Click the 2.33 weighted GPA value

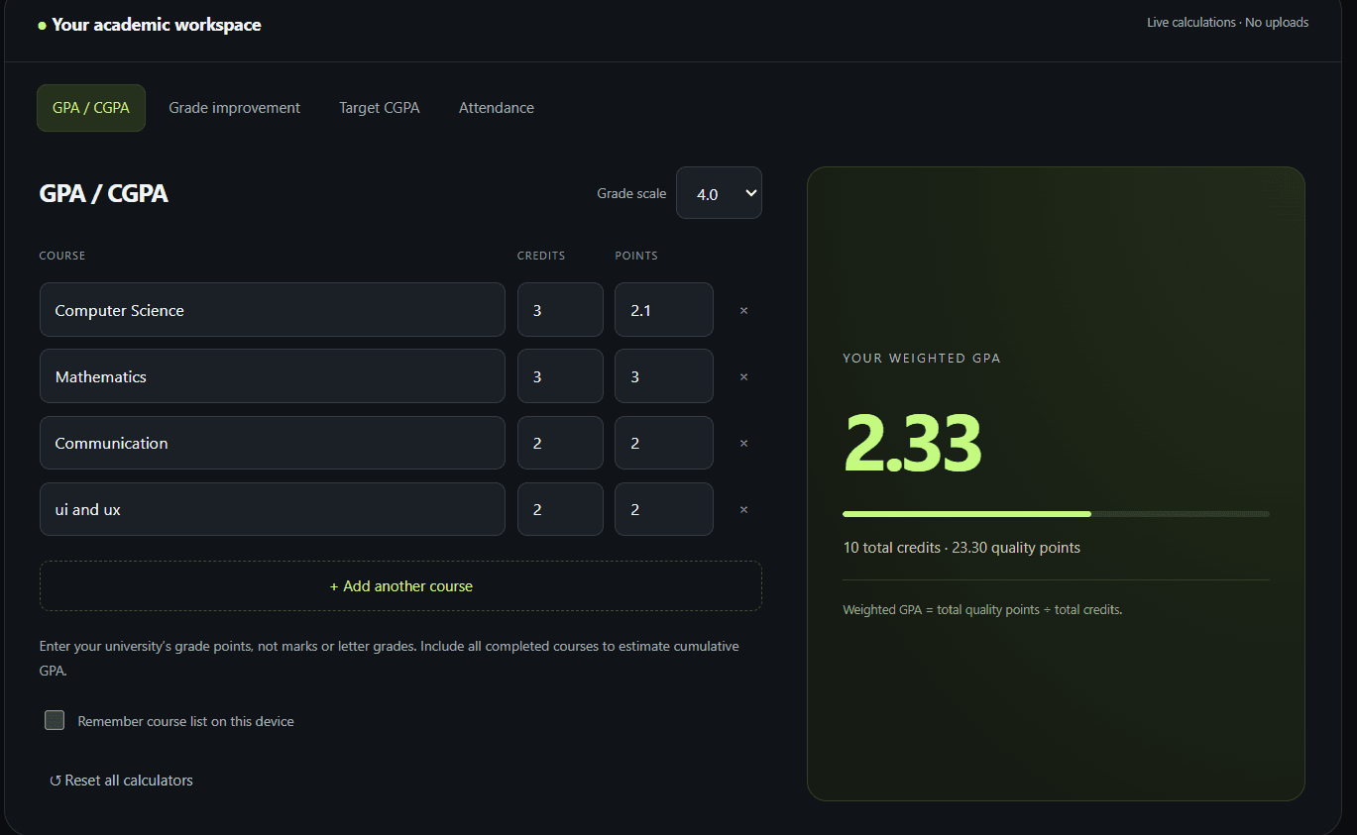[912, 442]
